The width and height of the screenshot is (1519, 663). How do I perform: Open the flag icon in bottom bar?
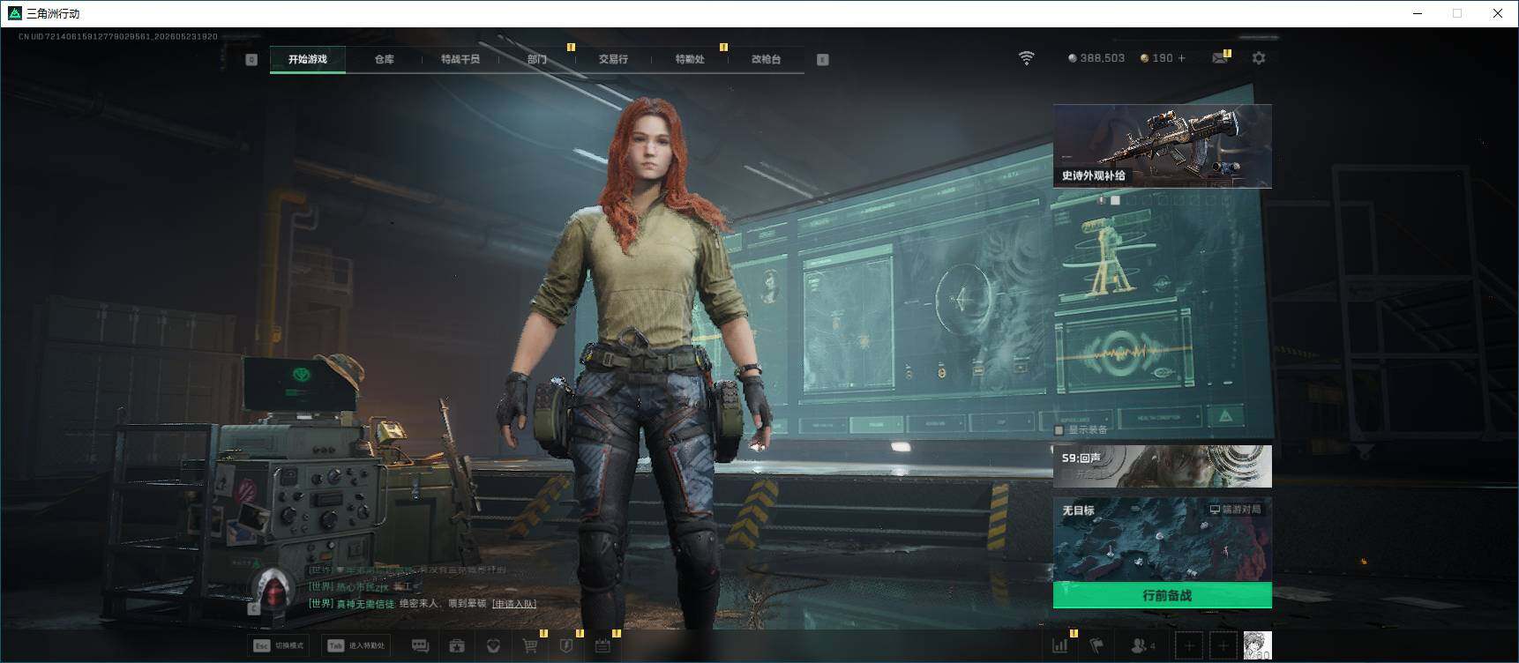pos(1096,646)
